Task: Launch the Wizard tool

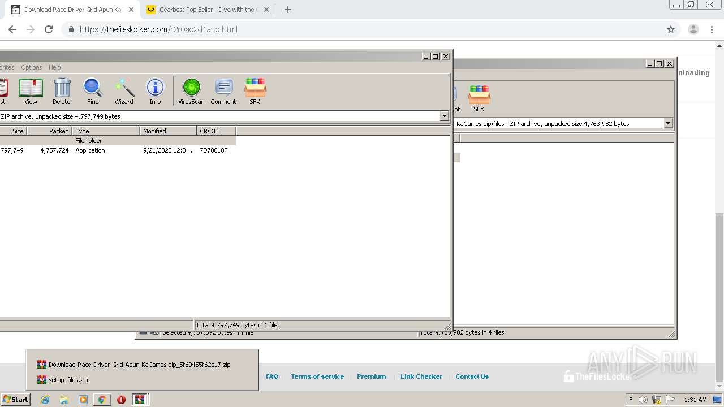Action: 124,92
